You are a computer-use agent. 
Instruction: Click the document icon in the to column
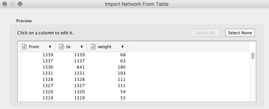click(61, 46)
